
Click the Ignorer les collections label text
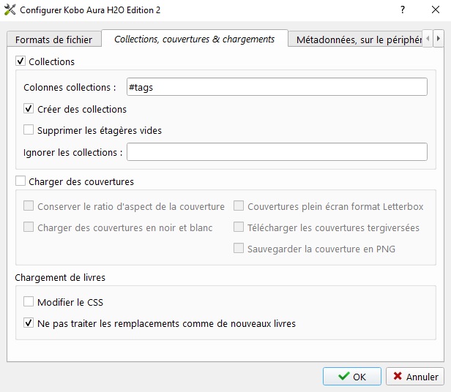point(73,152)
